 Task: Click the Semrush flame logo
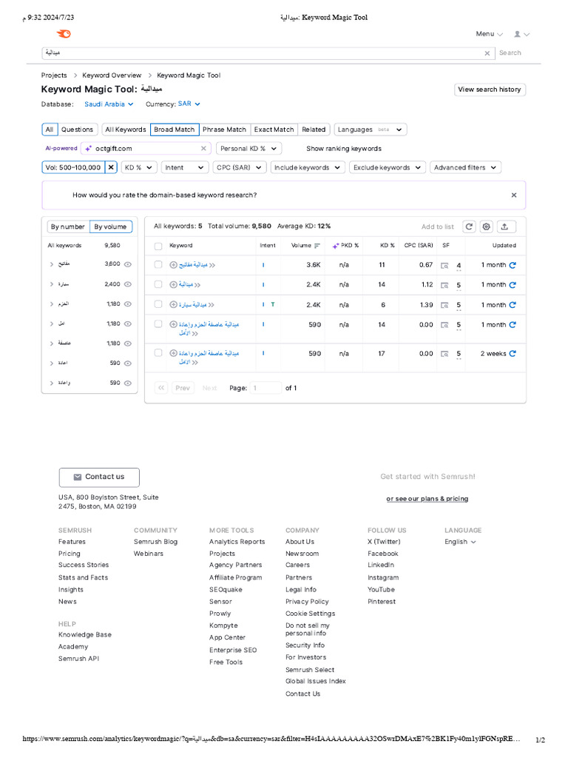64,33
